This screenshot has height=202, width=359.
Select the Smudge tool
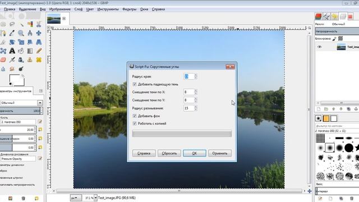12,68
